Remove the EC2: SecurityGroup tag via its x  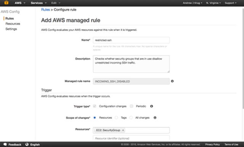(x=123, y=130)
